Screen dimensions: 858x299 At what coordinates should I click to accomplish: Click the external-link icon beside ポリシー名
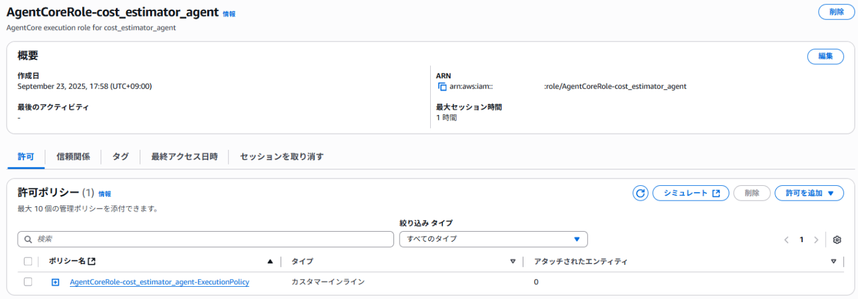pos(92,262)
